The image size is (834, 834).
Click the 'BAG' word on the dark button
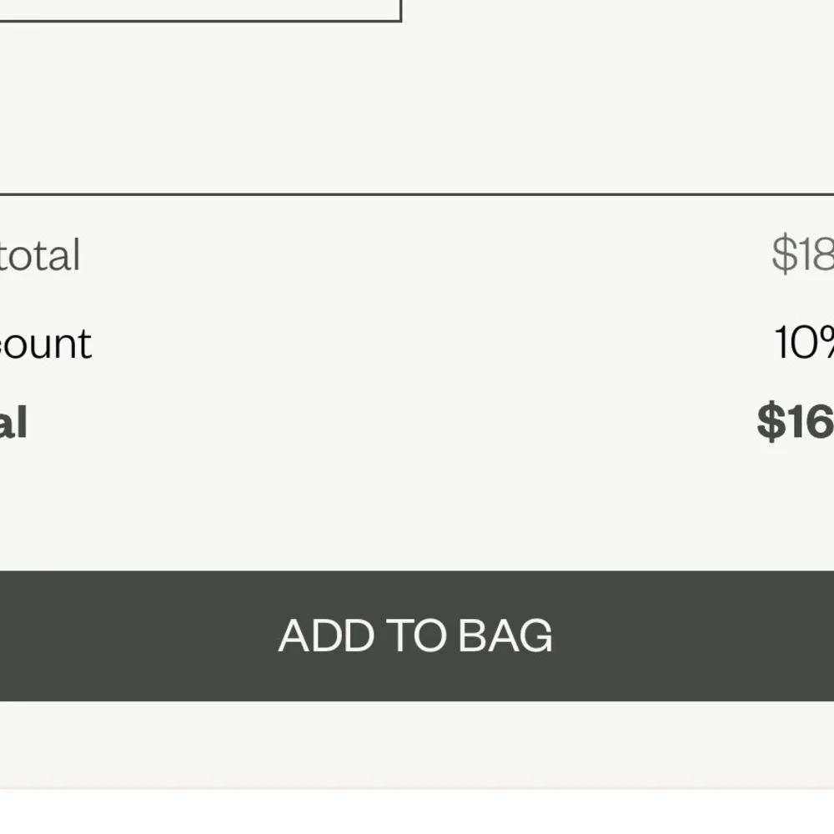505,636
